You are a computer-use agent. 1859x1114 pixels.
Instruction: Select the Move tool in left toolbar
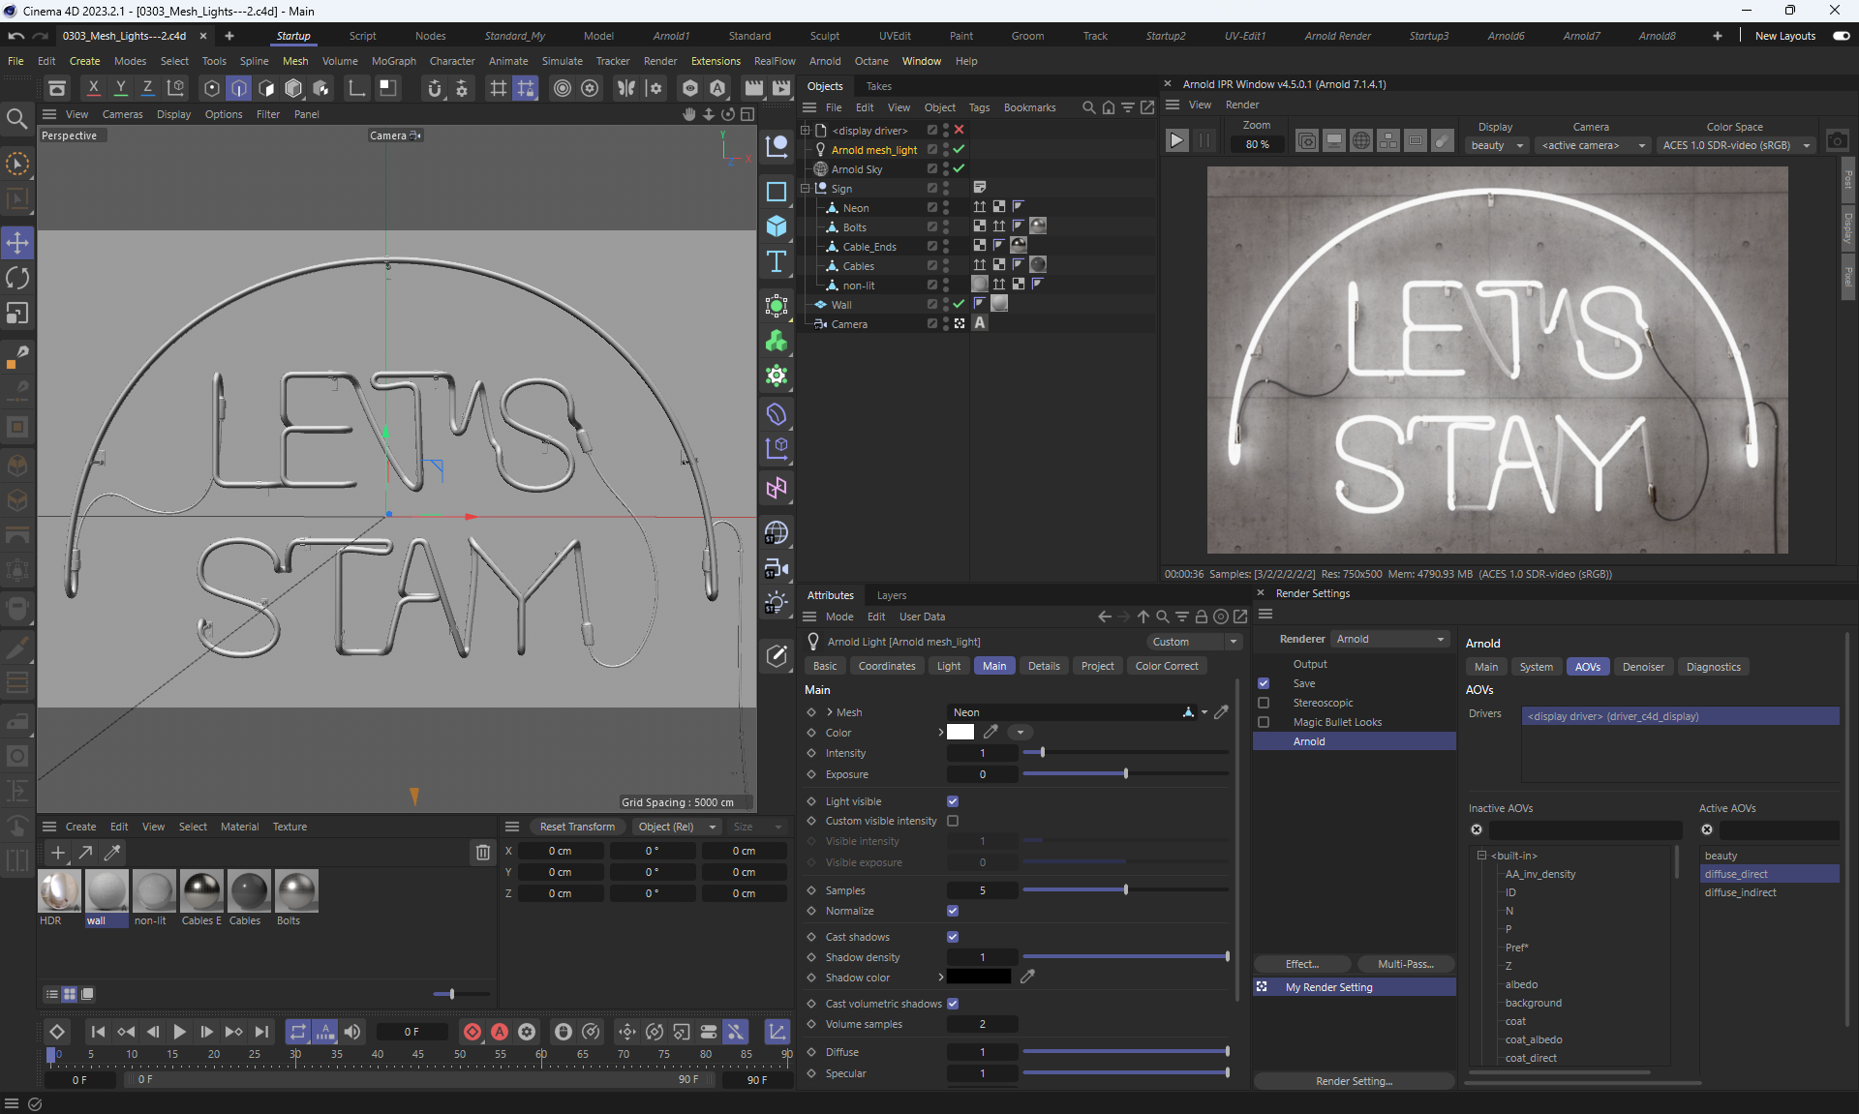click(x=17, y=243)
